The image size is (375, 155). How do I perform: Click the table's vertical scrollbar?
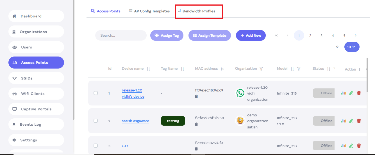tap(367, 73)
